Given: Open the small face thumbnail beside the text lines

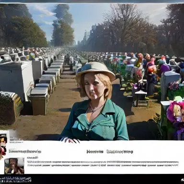Looking at the screenshot, I should click(x=14, y=166).
